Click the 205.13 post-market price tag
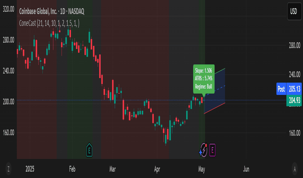Screen dimensions: 303x178 (294, 89)
